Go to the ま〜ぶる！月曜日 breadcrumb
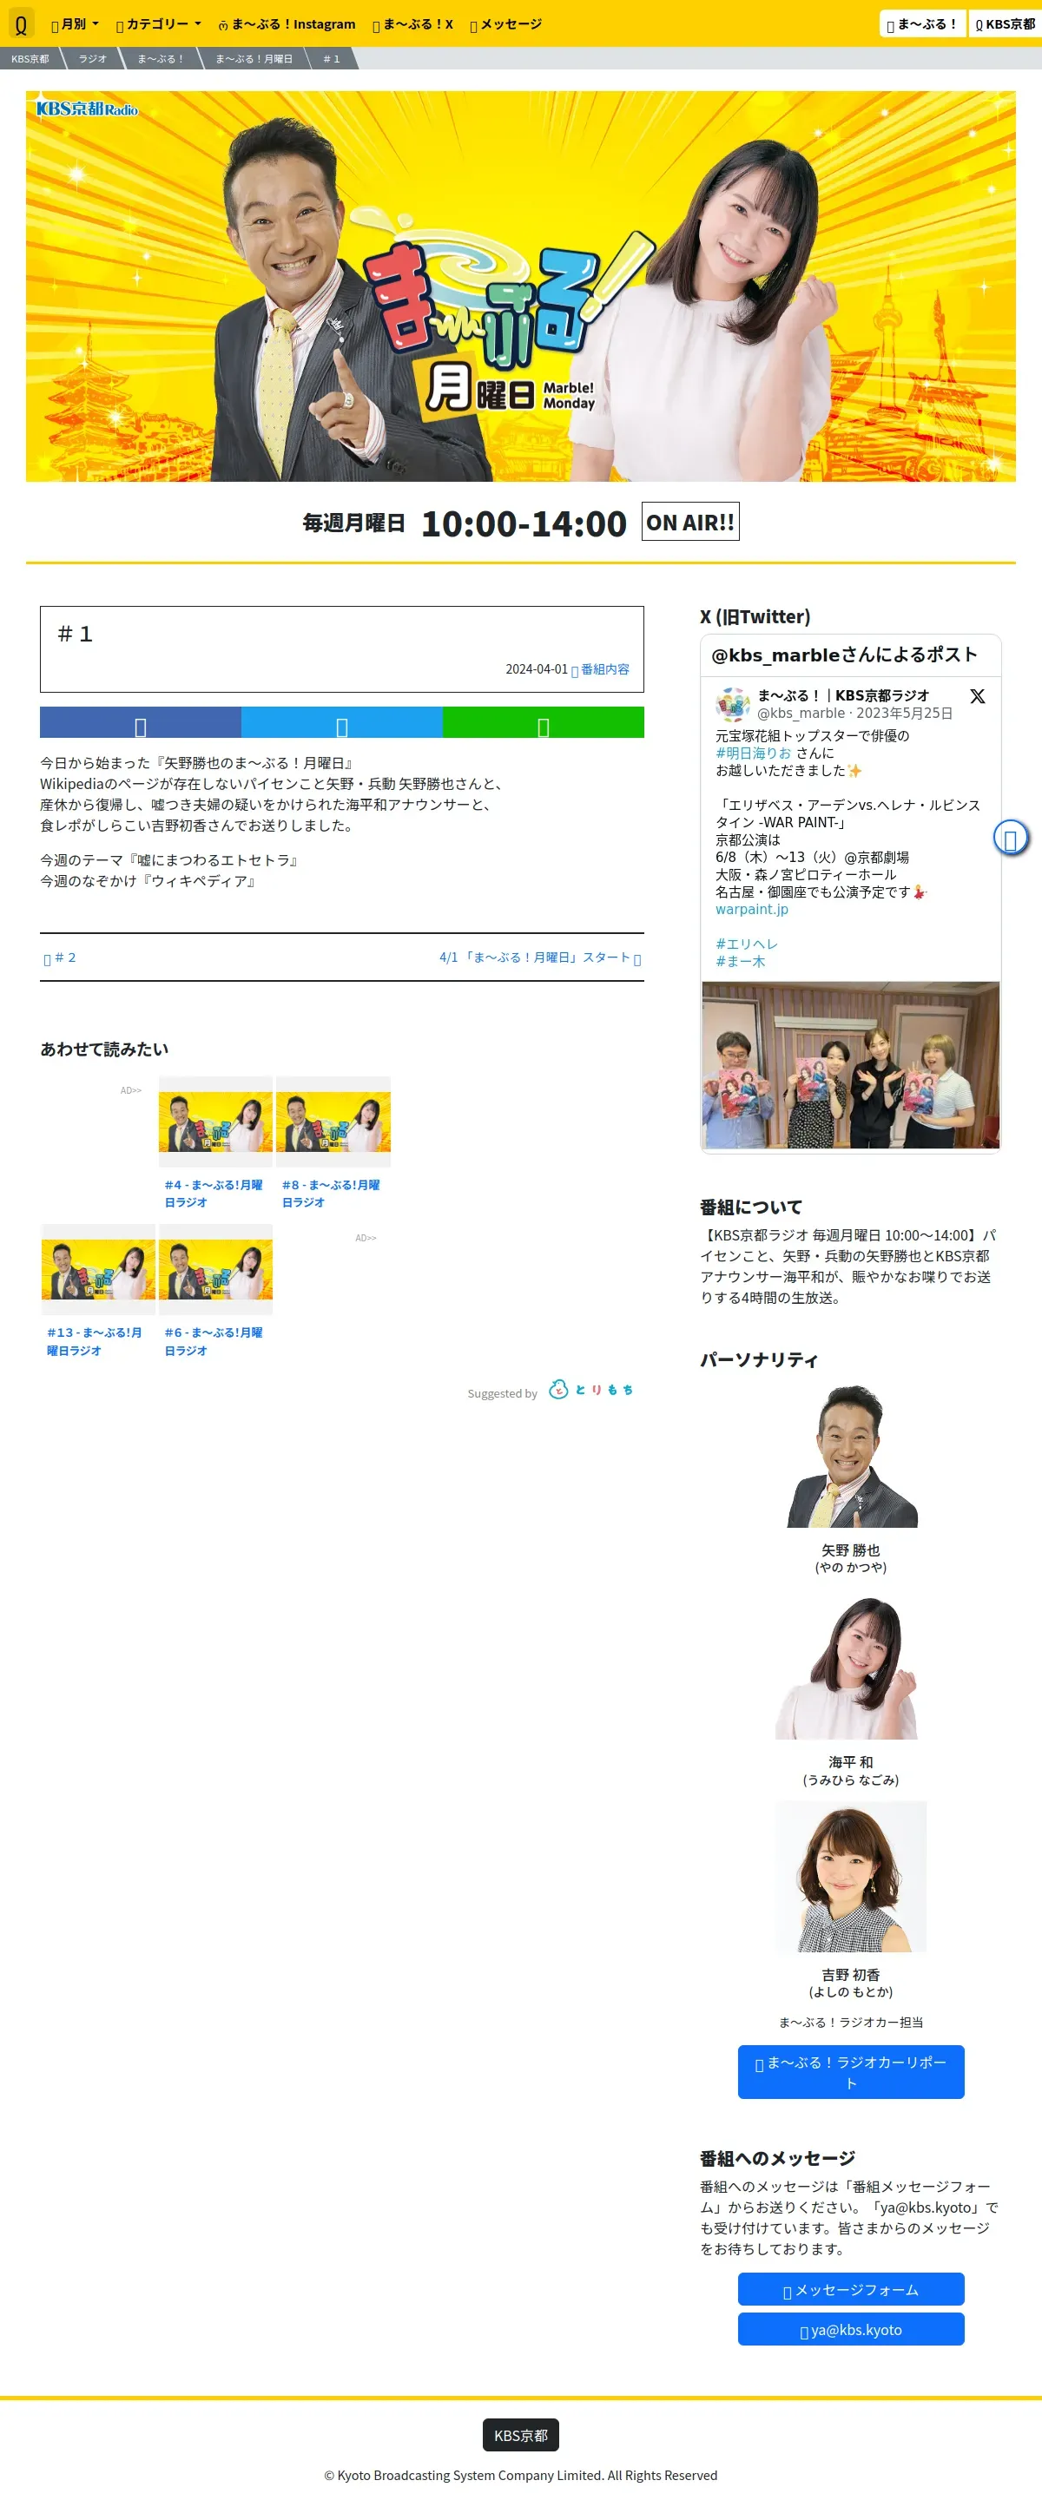This screenshot has height=2520, width=1042. coord(254,59)
